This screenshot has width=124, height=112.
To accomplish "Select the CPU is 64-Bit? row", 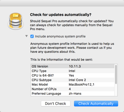I will click(x=73, y=75).
